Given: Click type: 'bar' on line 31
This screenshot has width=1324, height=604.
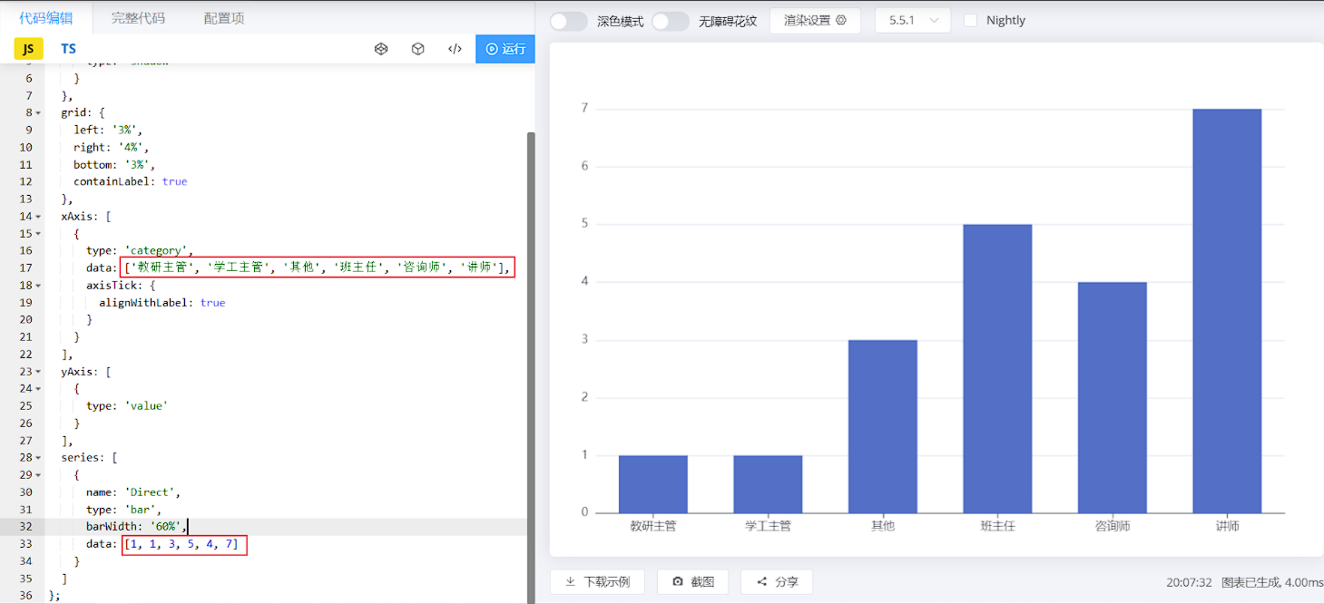Looking at the screenshot, I should pyautogui.click(x=123, y=509).
